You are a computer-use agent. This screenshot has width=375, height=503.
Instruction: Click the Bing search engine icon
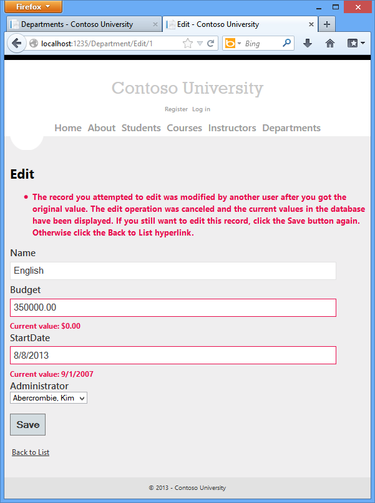point(231,43)
